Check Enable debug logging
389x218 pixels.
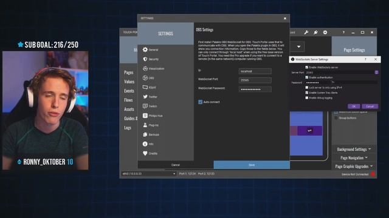(307, 98)
